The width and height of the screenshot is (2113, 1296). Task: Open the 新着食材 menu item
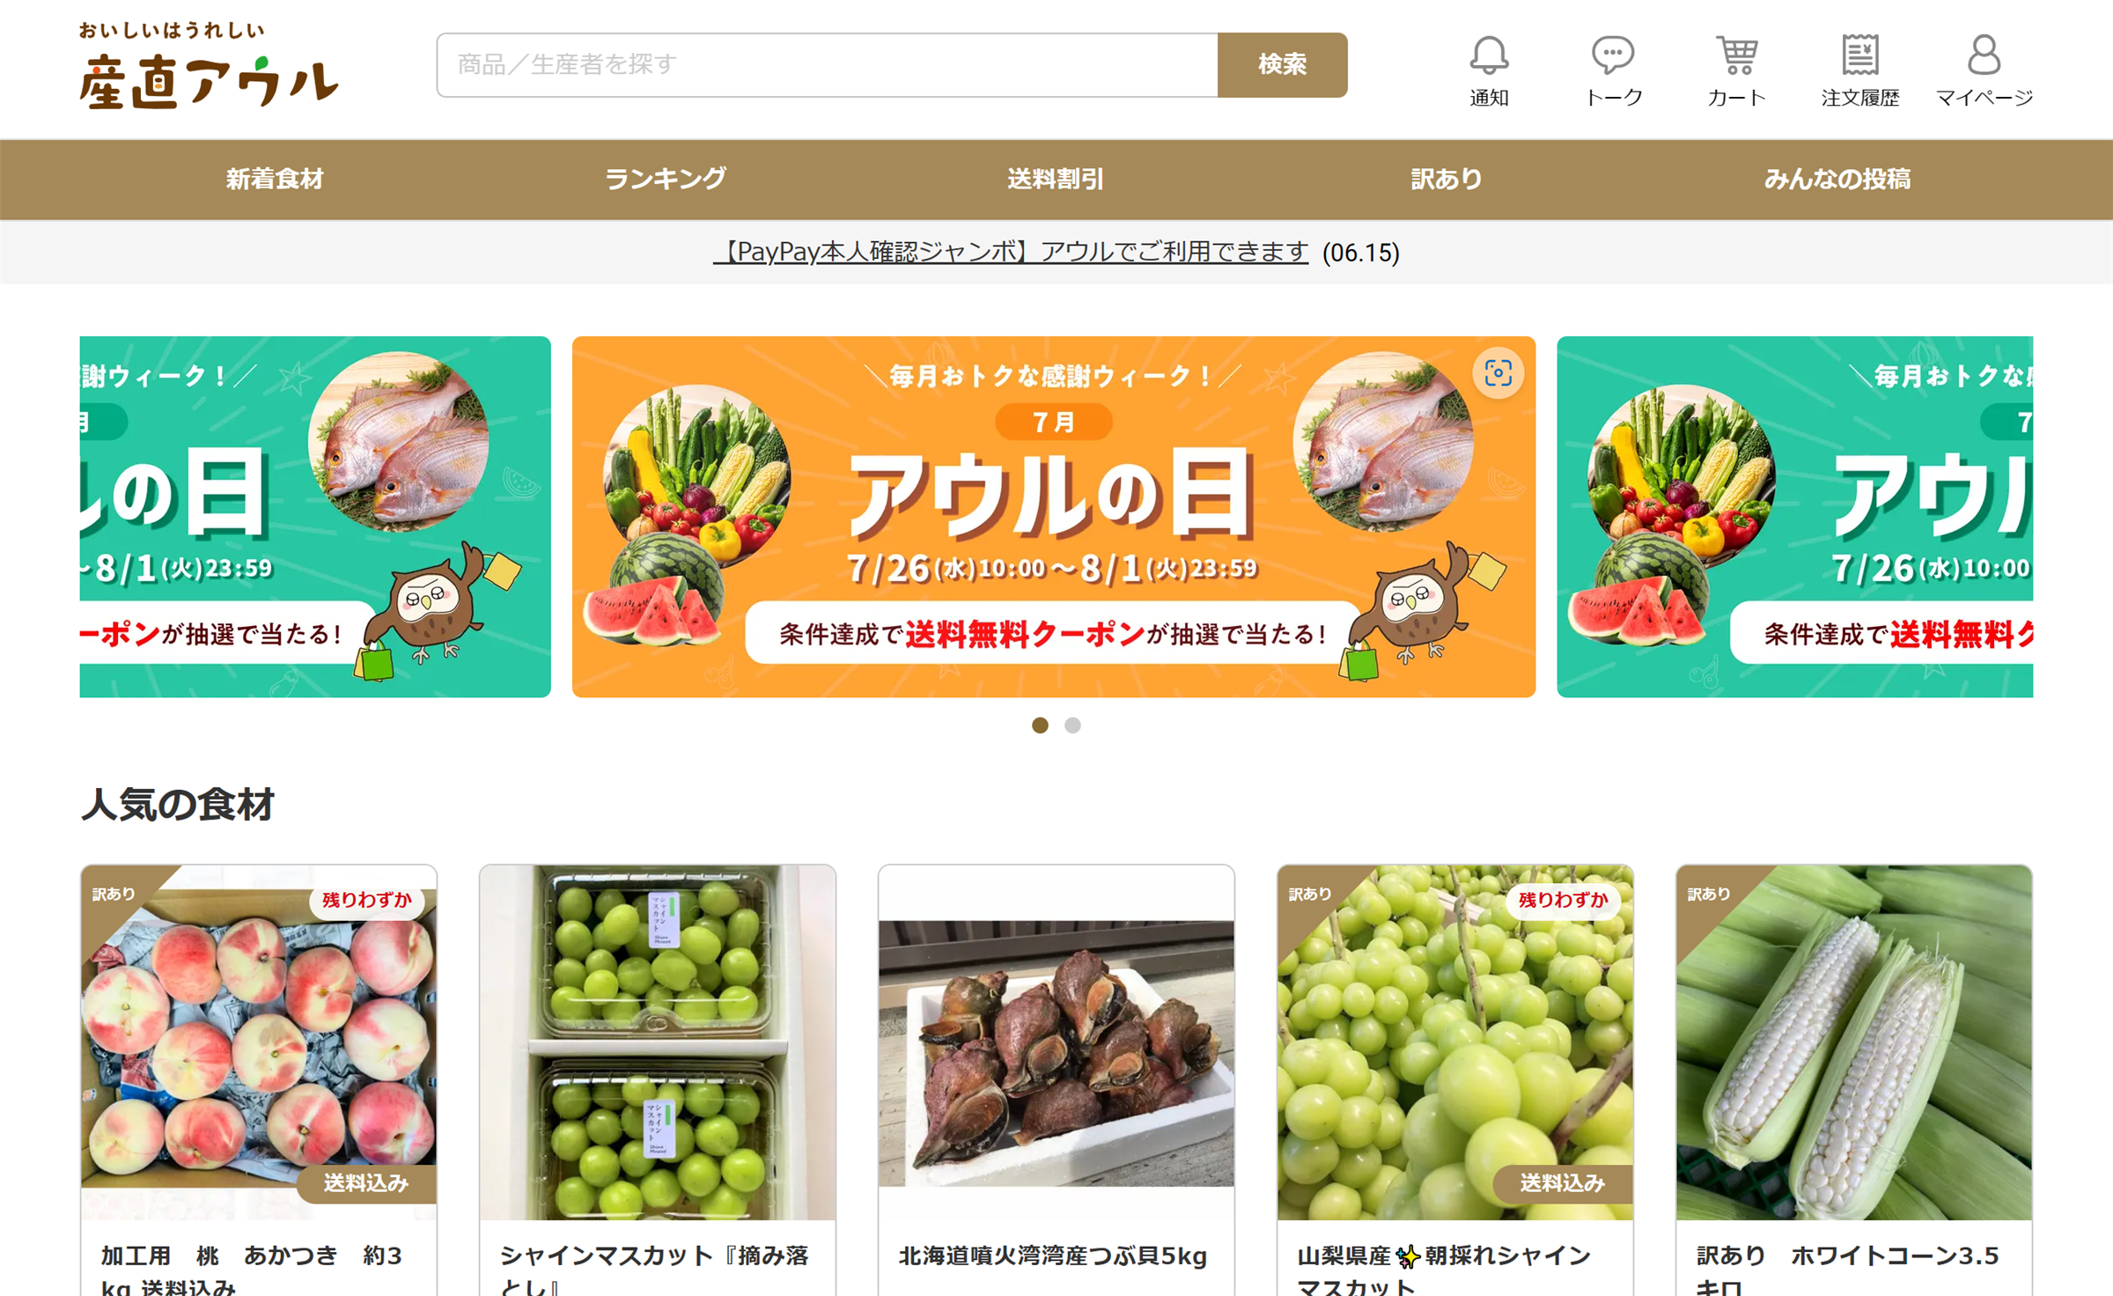(275, 180)
